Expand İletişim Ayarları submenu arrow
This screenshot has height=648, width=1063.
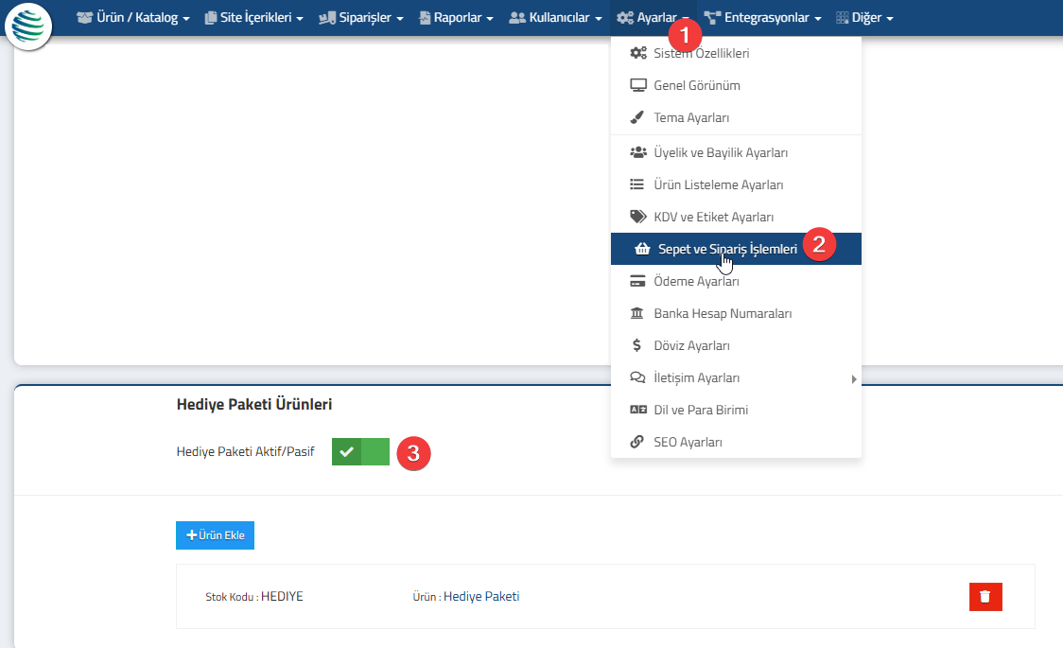coord(854,379)
